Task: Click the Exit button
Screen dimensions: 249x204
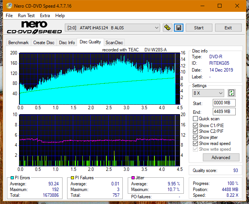Action: (228, 28)
